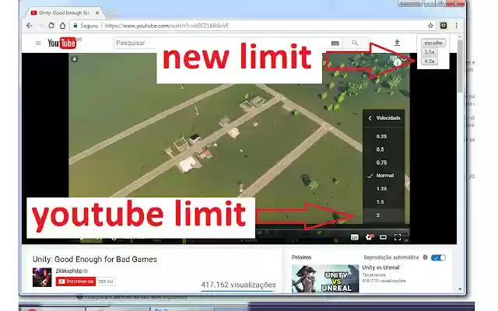Toggle subtitles in the player controls
Screen dimensions: 498x311
[355, 237]
